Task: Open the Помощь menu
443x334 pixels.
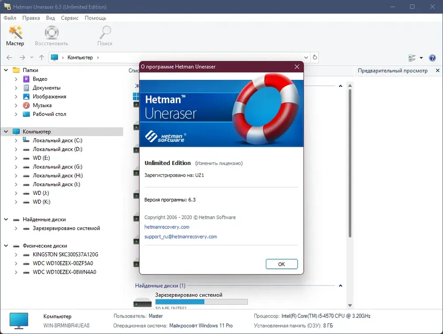Action: (95, 18)
